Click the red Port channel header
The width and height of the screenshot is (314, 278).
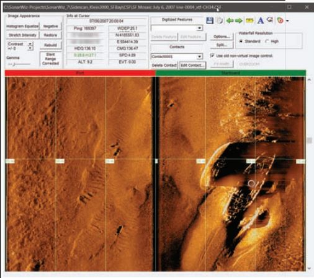pyautogui.click(x=80, y=73)
